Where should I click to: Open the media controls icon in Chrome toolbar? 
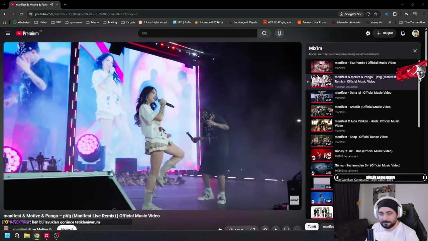(x=407, y=14)
